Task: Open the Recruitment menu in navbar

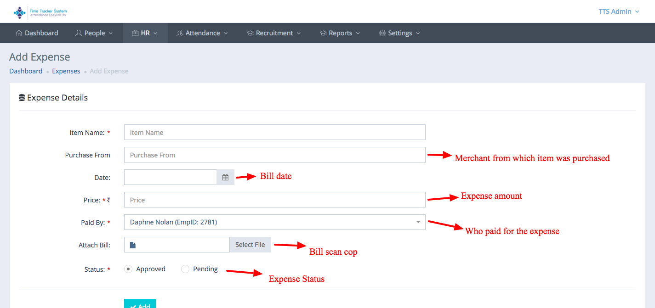Action: coord(274,33)
